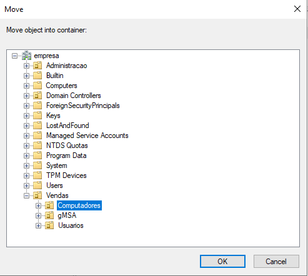The width and height of the screenshot is (308, 276).
Task: Select the Computers container label
Action: [61, 86]
